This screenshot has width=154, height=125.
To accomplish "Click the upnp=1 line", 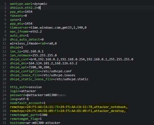I will 16,20.
